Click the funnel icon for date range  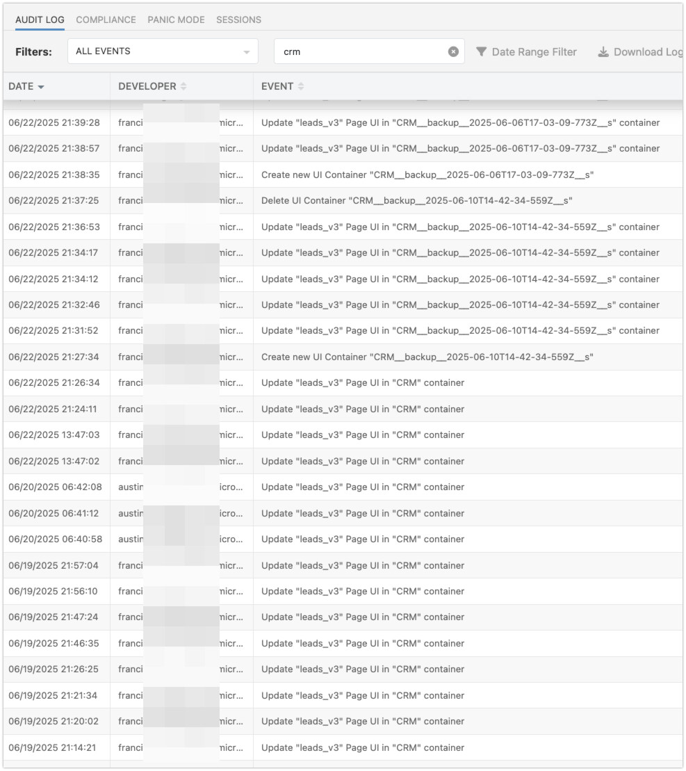481,51
